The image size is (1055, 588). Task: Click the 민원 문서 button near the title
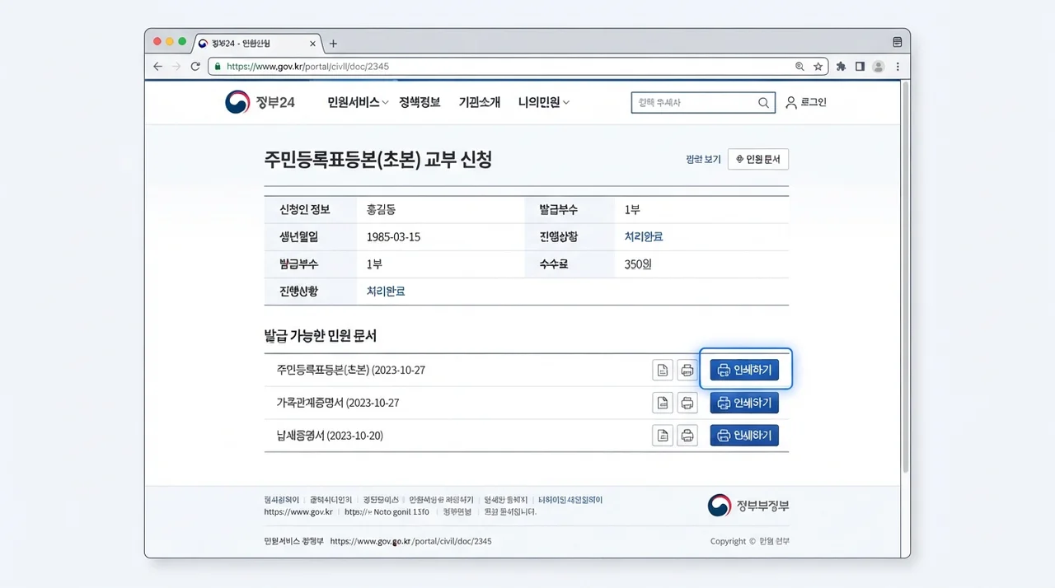(x=758, y=159)
